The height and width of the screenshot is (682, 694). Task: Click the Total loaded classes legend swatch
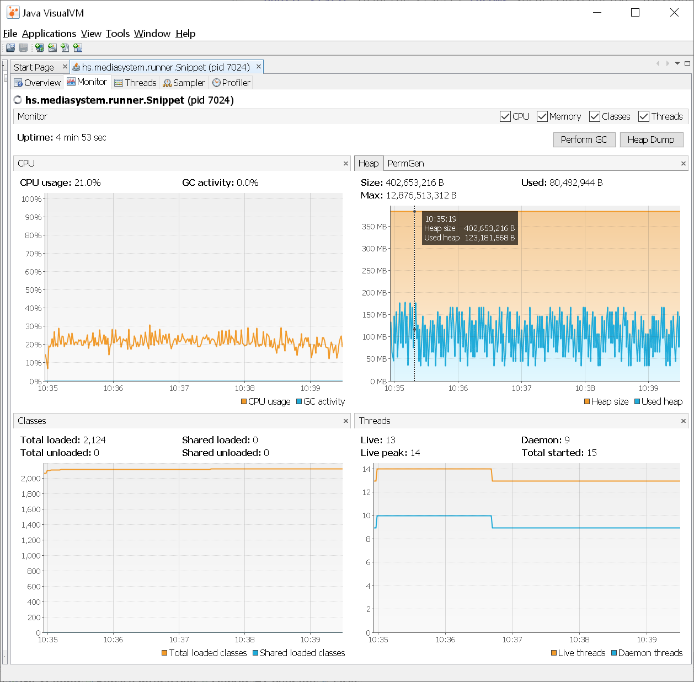[x=164, y=653]
